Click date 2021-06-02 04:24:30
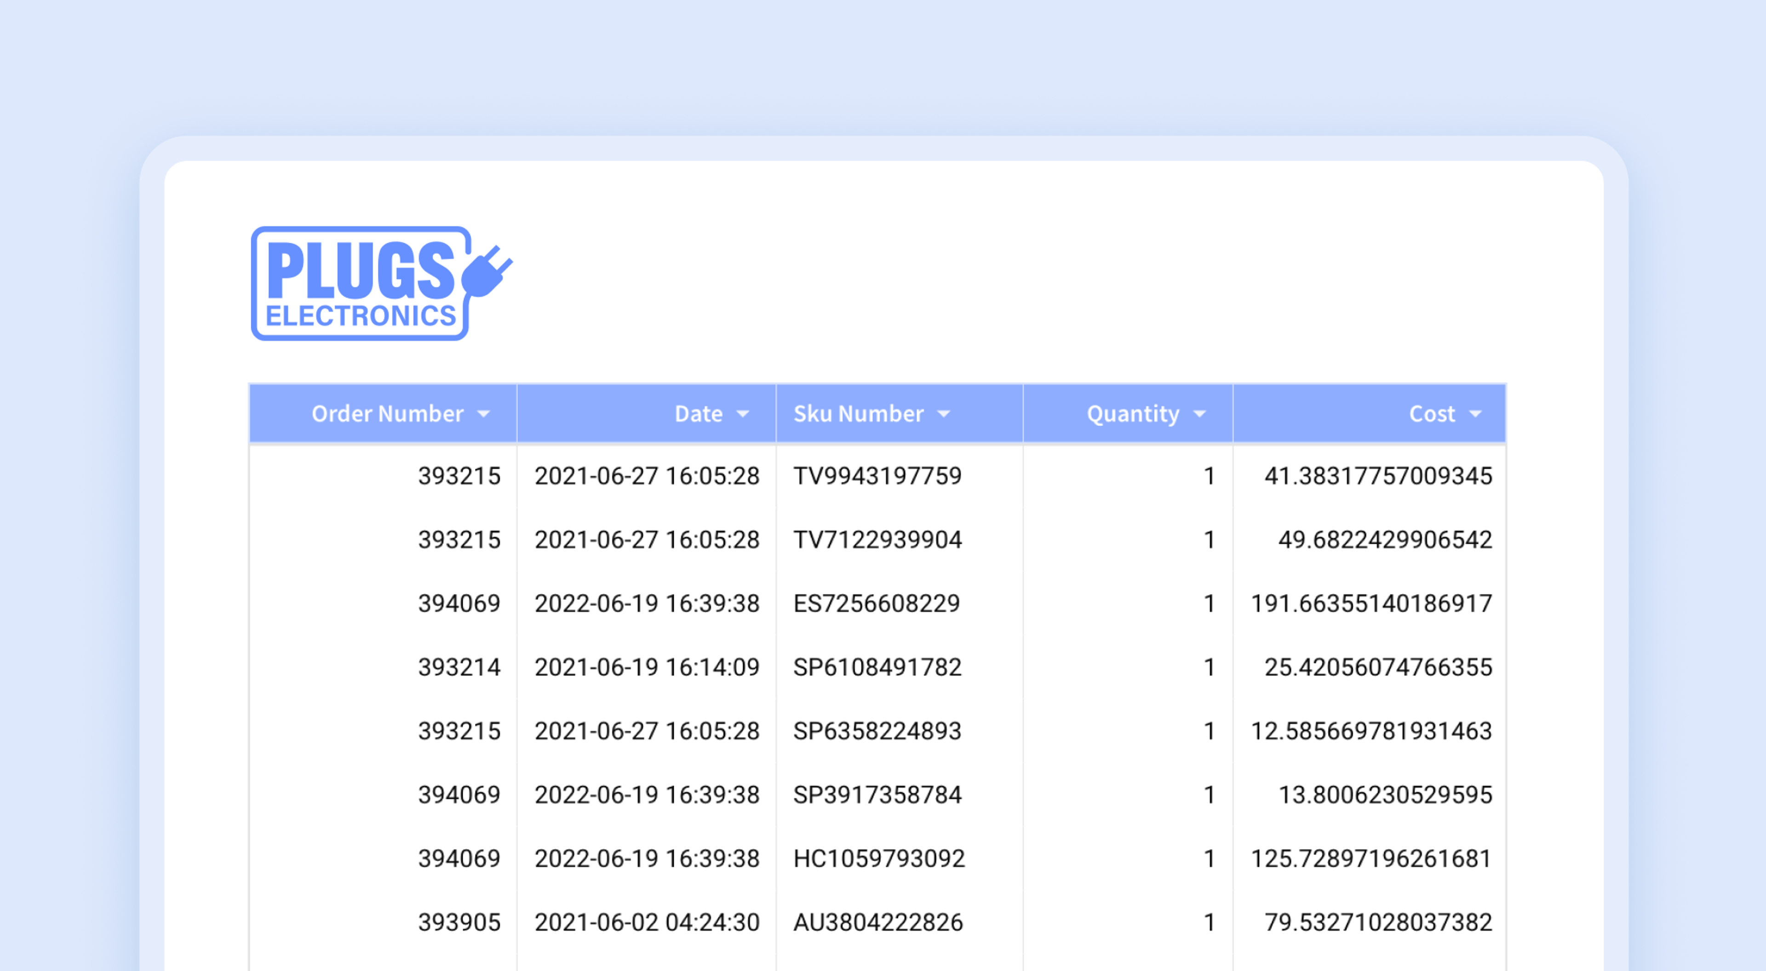 (647, 922)
